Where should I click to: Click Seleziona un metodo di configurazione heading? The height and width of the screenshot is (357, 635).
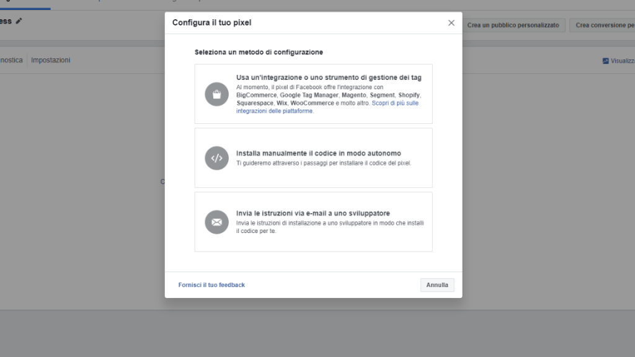click(259, 52)
